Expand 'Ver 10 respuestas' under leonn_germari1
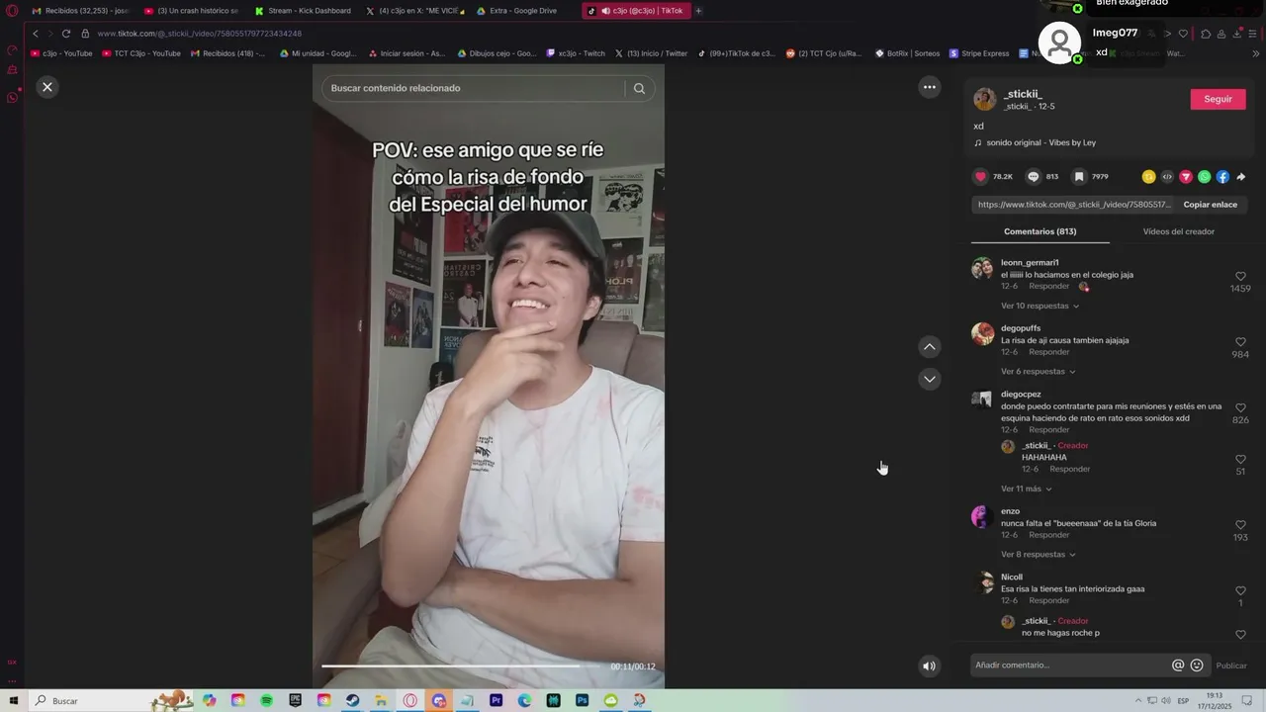 click(x=1040, y=306)
